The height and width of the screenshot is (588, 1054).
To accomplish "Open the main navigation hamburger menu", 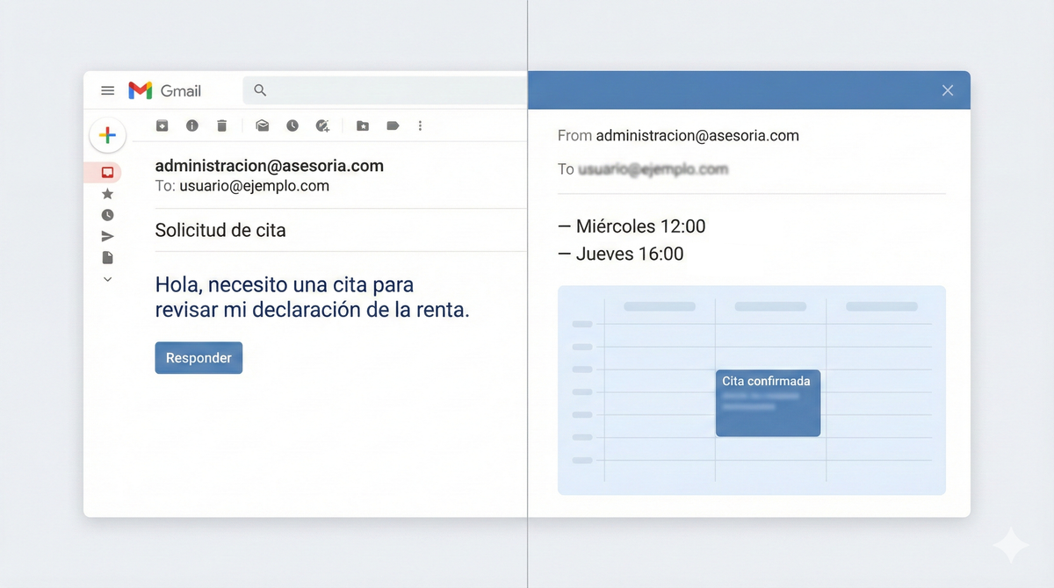I will point(107,90).
